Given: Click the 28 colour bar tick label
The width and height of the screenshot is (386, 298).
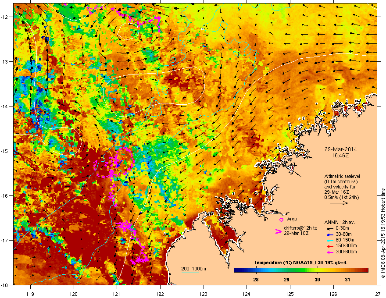Looking at the screenshot, I should click(256, 280).
